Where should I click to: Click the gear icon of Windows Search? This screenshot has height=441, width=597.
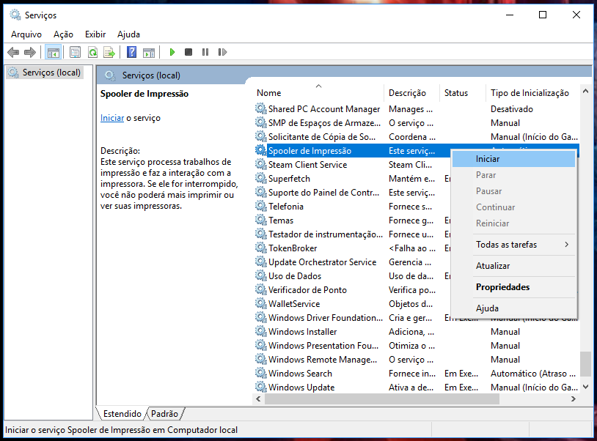click(261, 373)
